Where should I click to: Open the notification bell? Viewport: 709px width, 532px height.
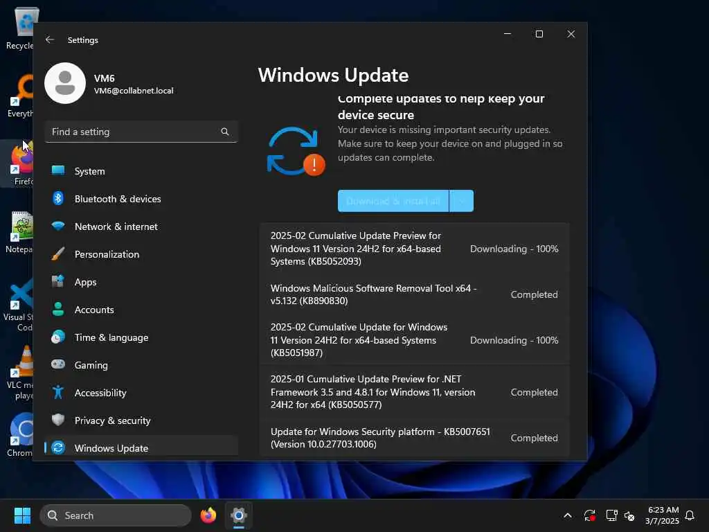pyautogui.click(x=690, y=515)
